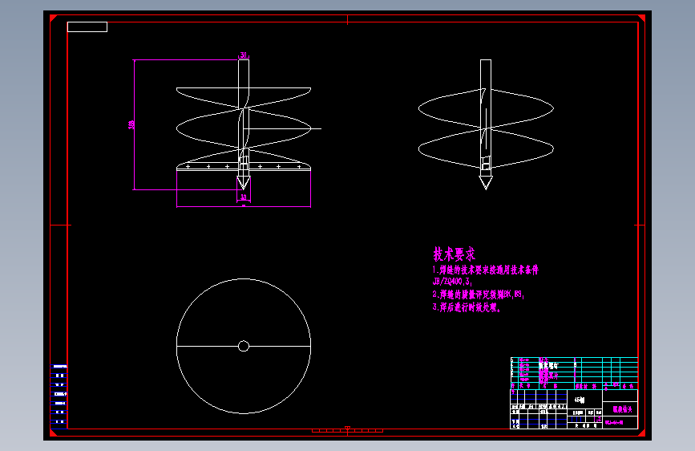Click requirement line 2 about 质量评定级别

[x=479, y=294]
